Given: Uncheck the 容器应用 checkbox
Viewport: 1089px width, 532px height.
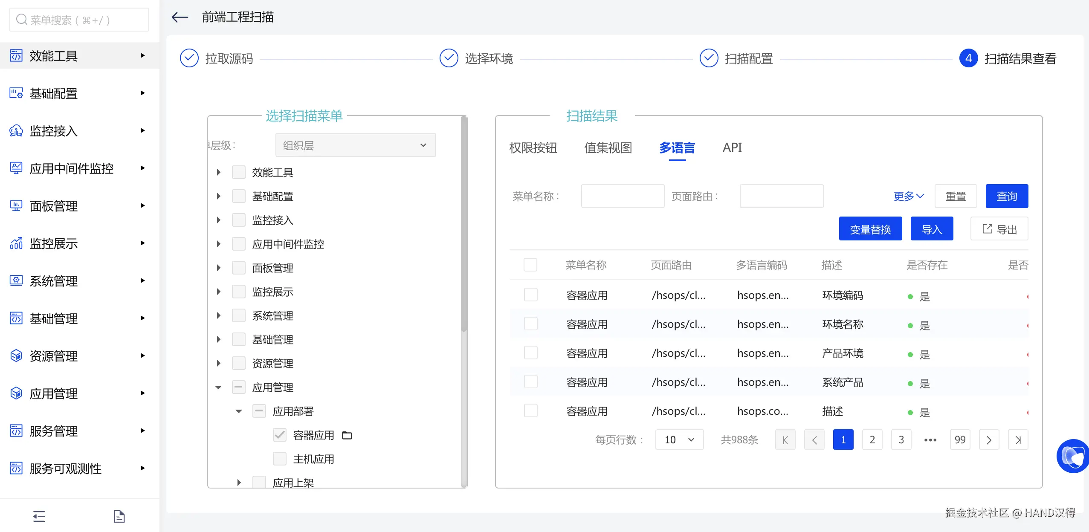Looking at the screenshot, I should click(279, 435).
